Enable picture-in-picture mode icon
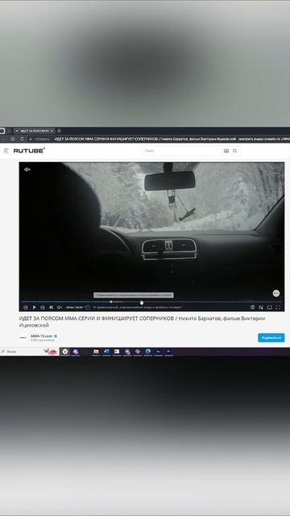This screenshot has width=290, height=516. pos(261,307)
